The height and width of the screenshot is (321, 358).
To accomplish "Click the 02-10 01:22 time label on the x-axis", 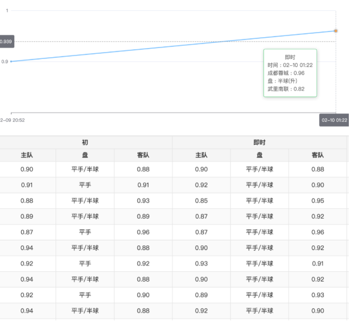I will click(335, 121).
